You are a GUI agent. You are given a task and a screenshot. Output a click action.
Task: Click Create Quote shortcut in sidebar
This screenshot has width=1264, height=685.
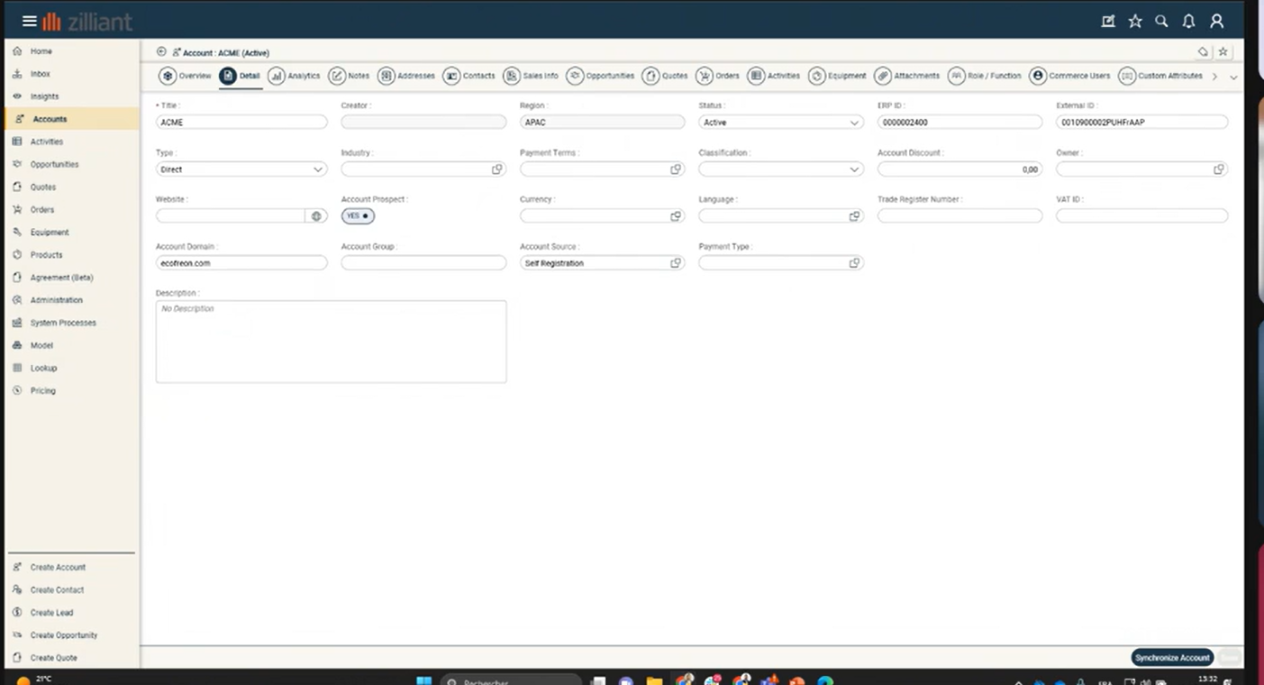(x=53, y=658)
